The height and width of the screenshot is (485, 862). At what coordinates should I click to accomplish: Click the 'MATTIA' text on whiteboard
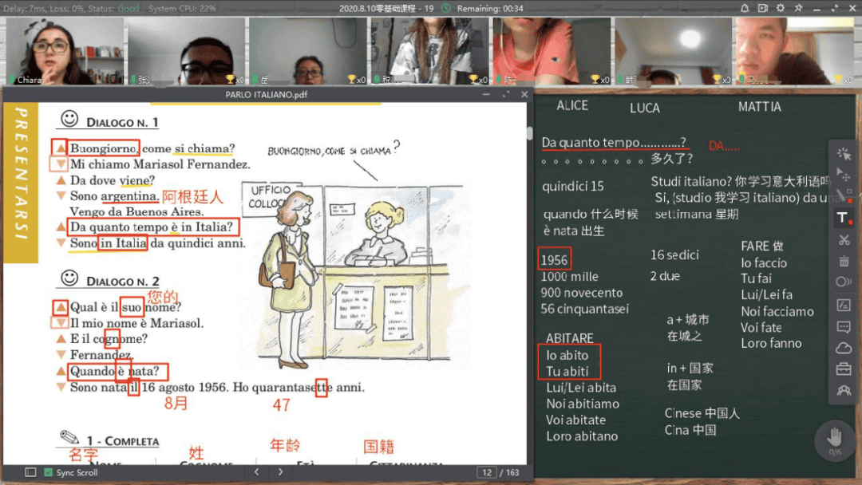pyautogui.click(x=759, y=107)
